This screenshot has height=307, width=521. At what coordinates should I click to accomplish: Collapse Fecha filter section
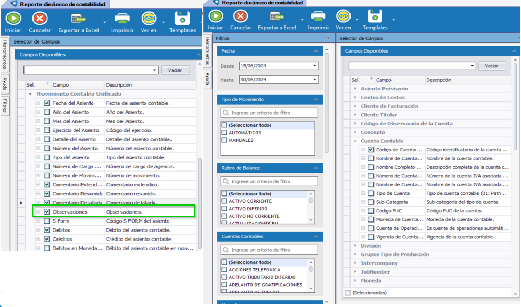(x=316, y=51)
